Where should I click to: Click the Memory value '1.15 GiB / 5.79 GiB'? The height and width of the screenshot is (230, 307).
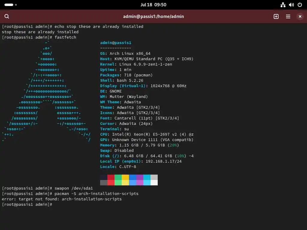click(x=142, y=145)
